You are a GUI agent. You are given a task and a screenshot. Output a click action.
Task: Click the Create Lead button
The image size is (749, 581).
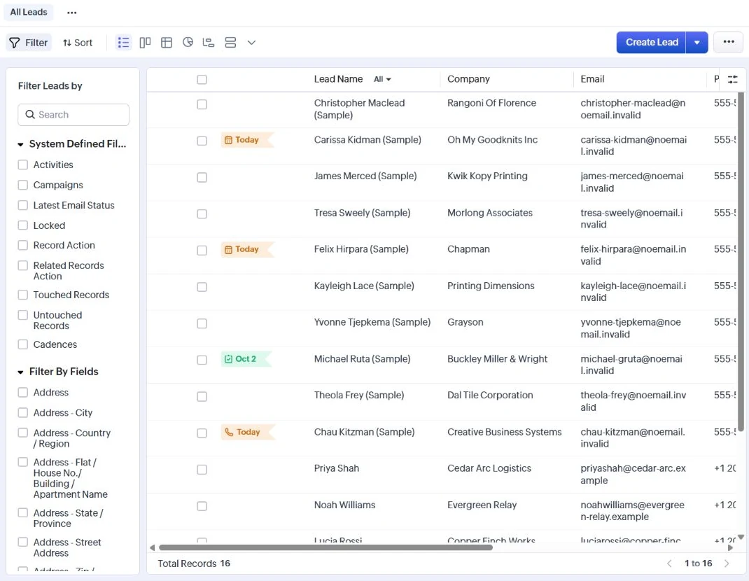pyautogui.click(x=652, y=43)
